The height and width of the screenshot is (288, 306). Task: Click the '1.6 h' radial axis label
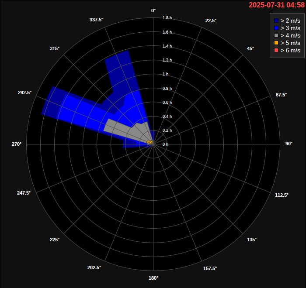167,32
